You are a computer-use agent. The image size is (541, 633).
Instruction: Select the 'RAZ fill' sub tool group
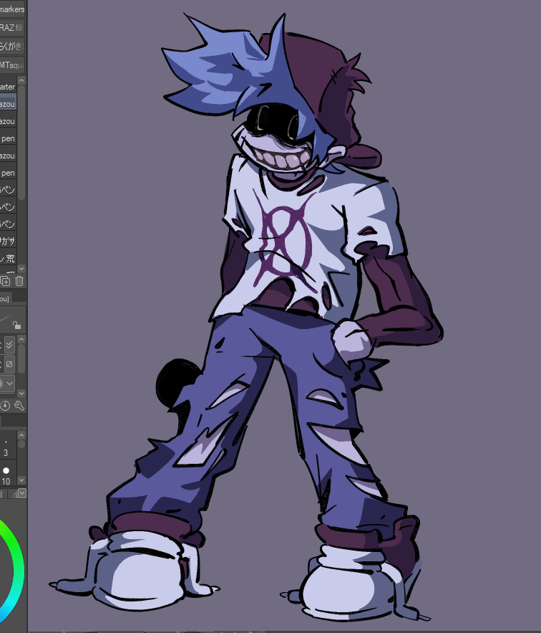pyautogui.click(x=12, y=28)
